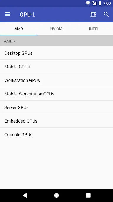This screenshot has height=202, width=113.
Task: Tap the compare scales icon
Action: (x=93, y=14)
